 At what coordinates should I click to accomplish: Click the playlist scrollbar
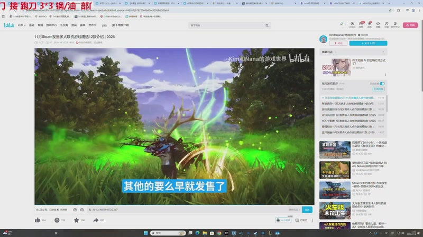pos(387,103)
